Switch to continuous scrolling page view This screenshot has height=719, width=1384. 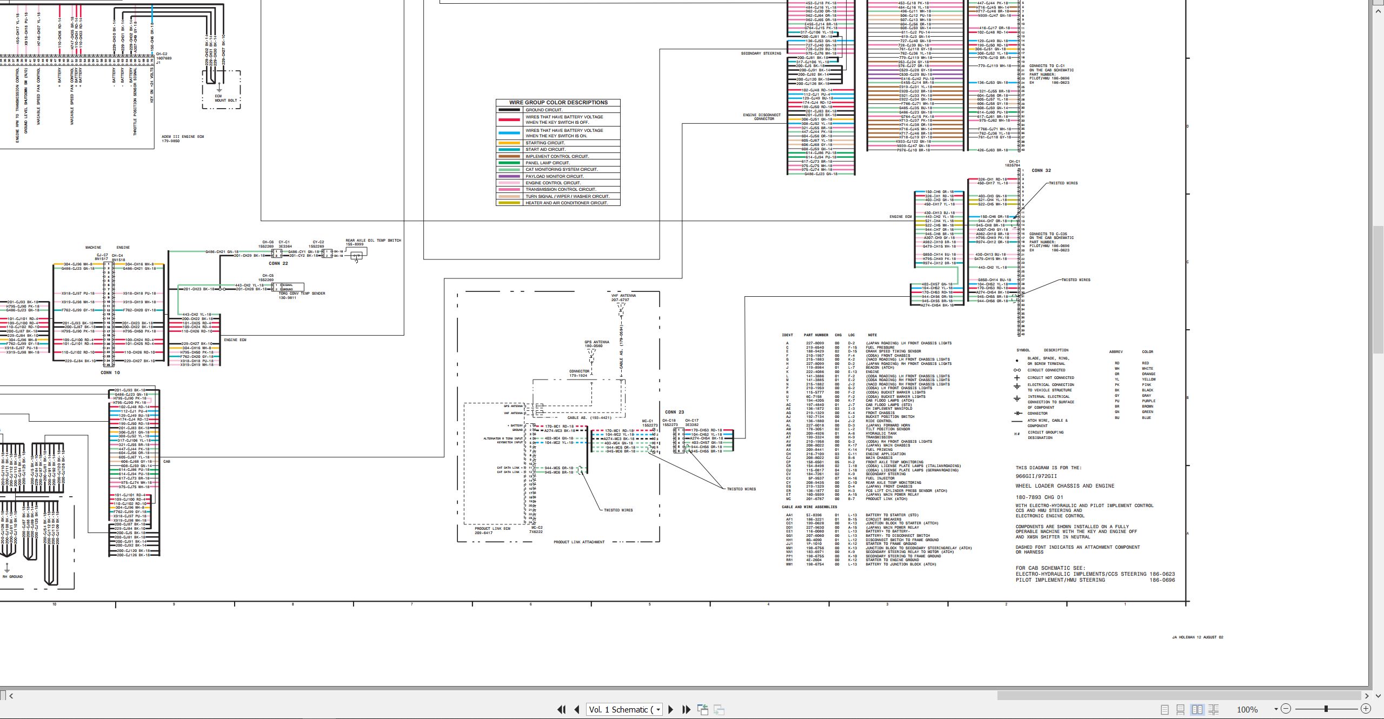coord(1181,709)
